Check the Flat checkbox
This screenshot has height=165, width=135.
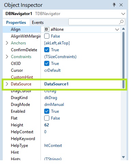47,118
